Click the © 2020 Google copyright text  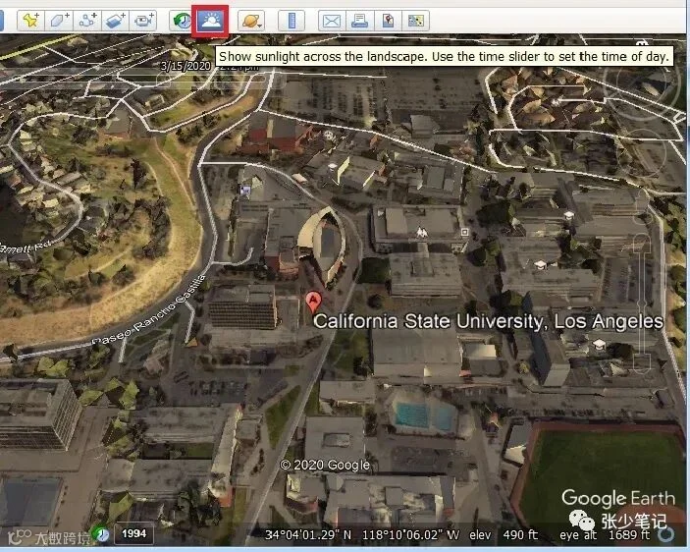point(325,465)
